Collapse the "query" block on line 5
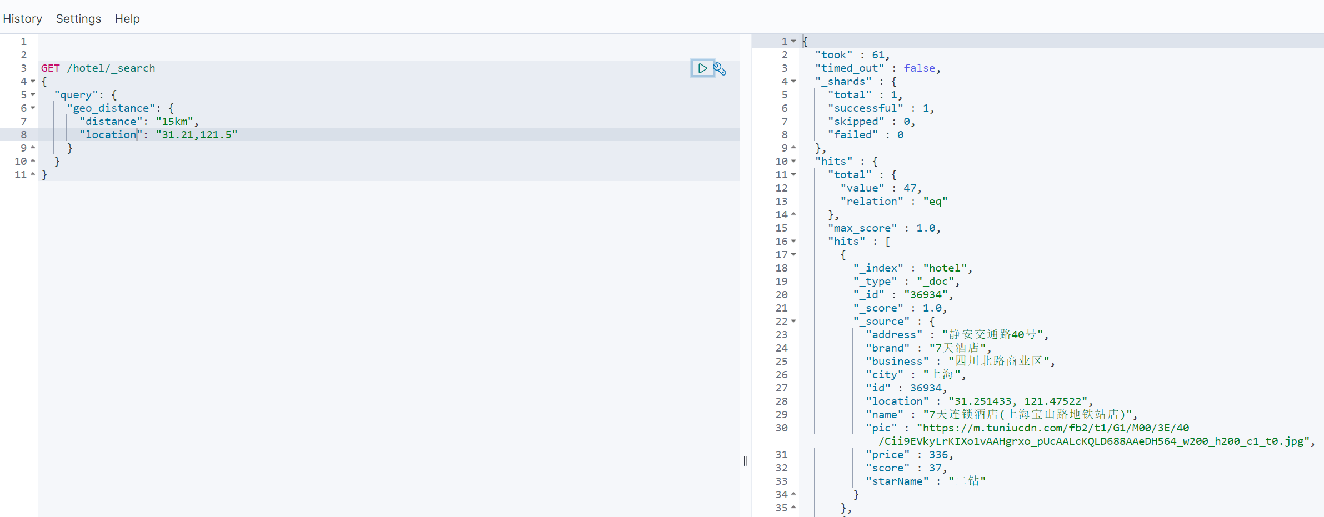This screenshot has height=517, width=1324. pyautogui.click(x=33, y=94)
